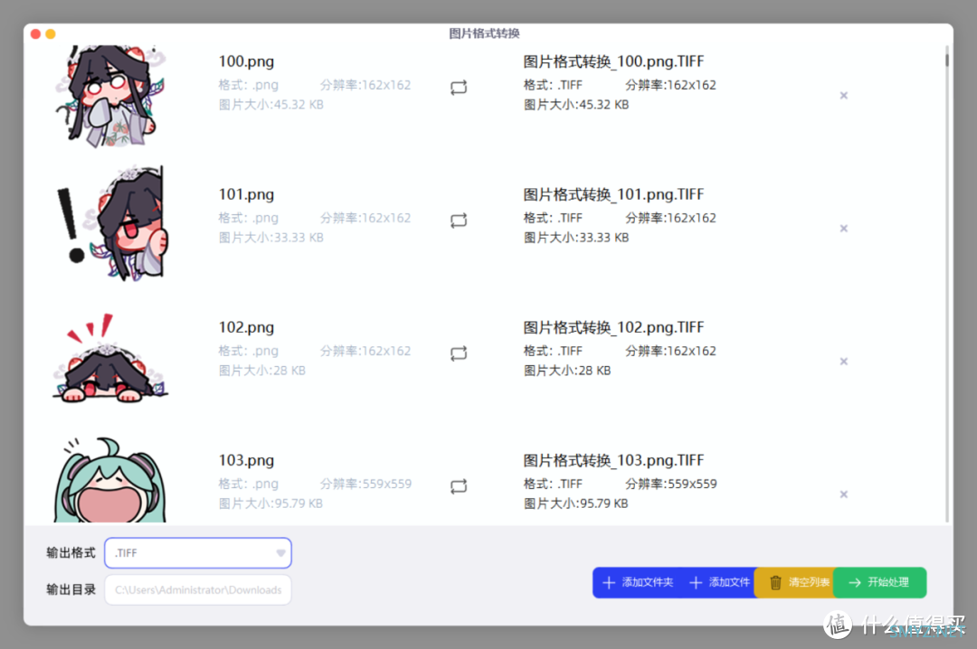The height and width of the screenshot is (649, 977).
Task: Click the trash icon in 清空列表
Action: click(775, 582)
